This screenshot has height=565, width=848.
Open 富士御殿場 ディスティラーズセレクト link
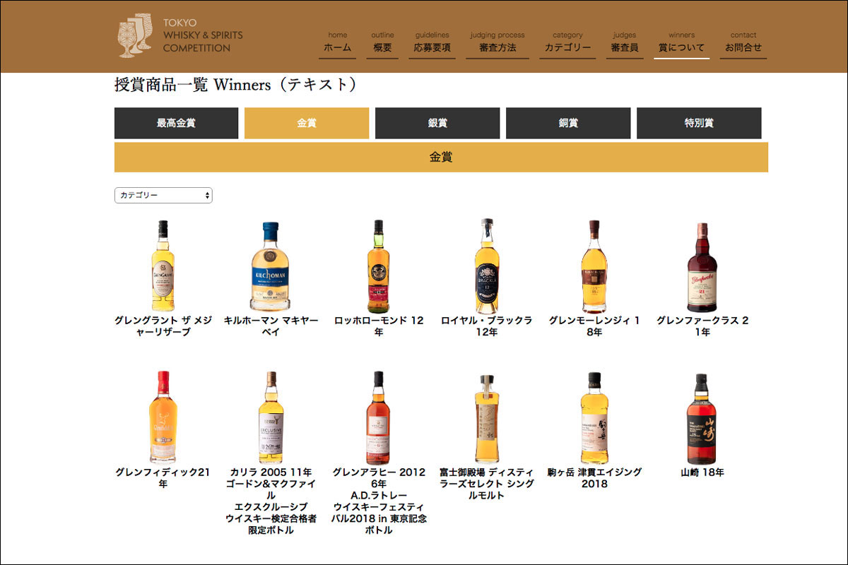487,484
